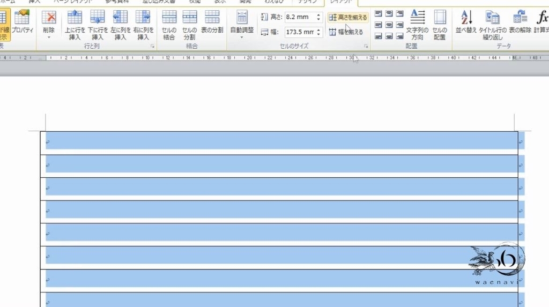Align cell text top right
This screenshot has height=307, width=549.
pos(399,13)
